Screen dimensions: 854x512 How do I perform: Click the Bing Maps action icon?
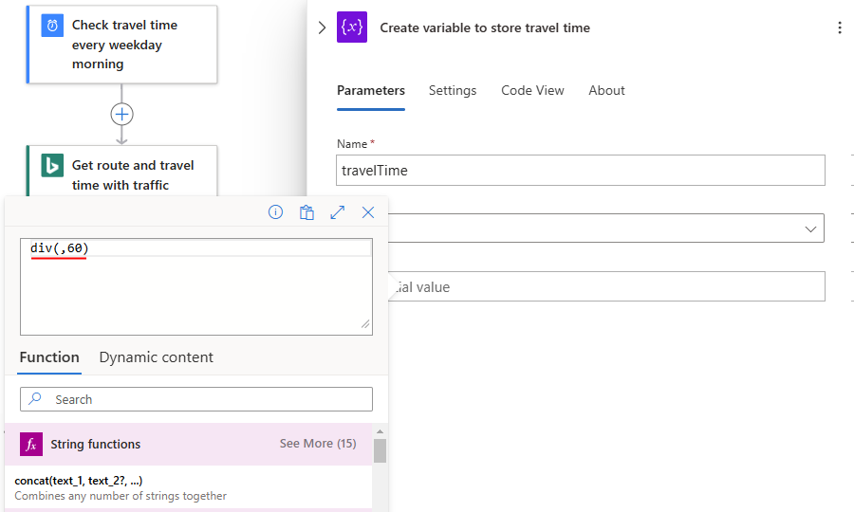(x=52, y=166)
